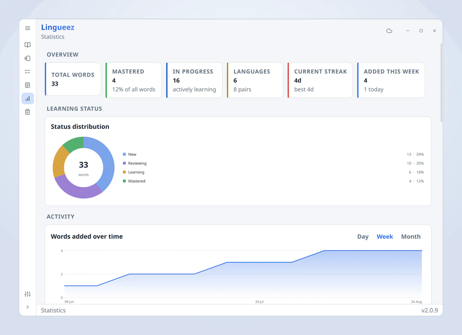Click the '24 Aug' axis label

tap(416, 302)
